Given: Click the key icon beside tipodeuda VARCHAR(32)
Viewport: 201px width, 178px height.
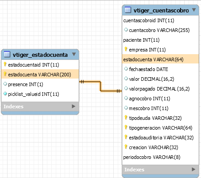Looking at the screenshot, I should 126,118.
